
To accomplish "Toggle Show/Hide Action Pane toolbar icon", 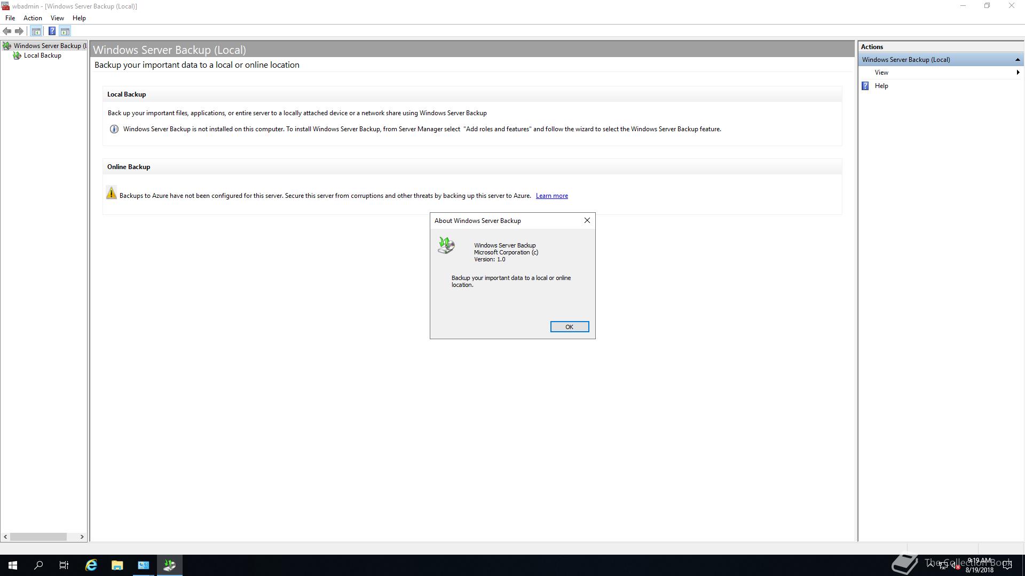I will [65, 31].
